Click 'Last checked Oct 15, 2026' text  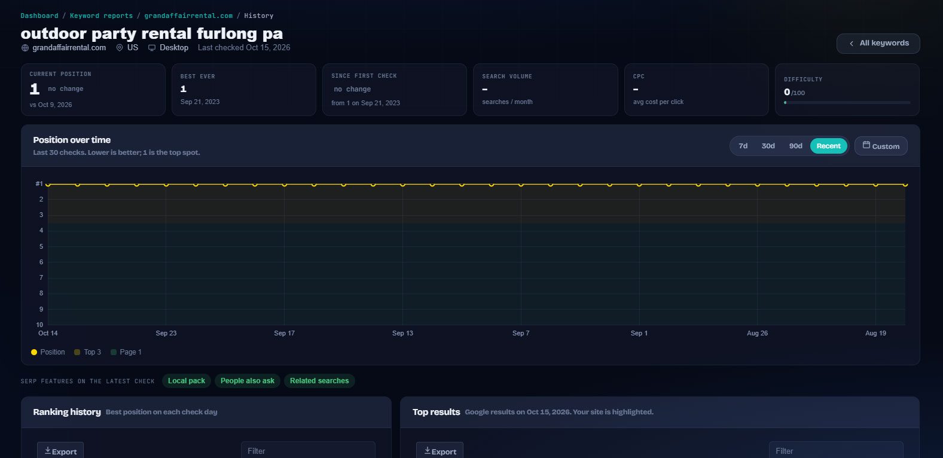244,48
